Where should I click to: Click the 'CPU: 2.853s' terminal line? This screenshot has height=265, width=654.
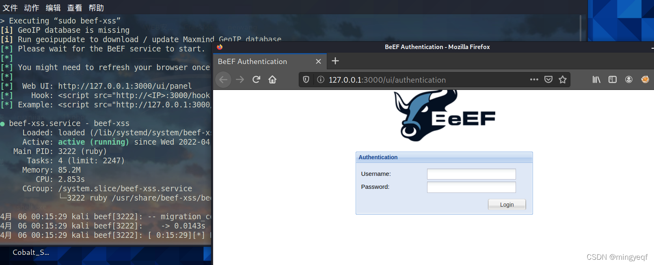[60, 179]
